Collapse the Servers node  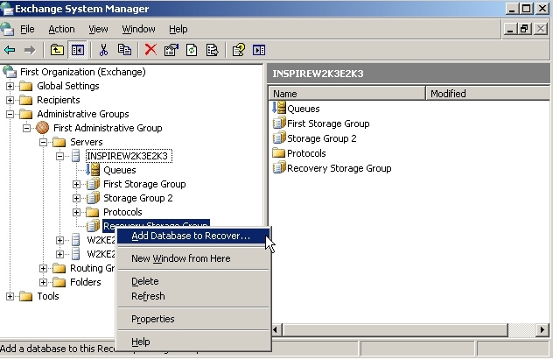[x=43, y=142]
